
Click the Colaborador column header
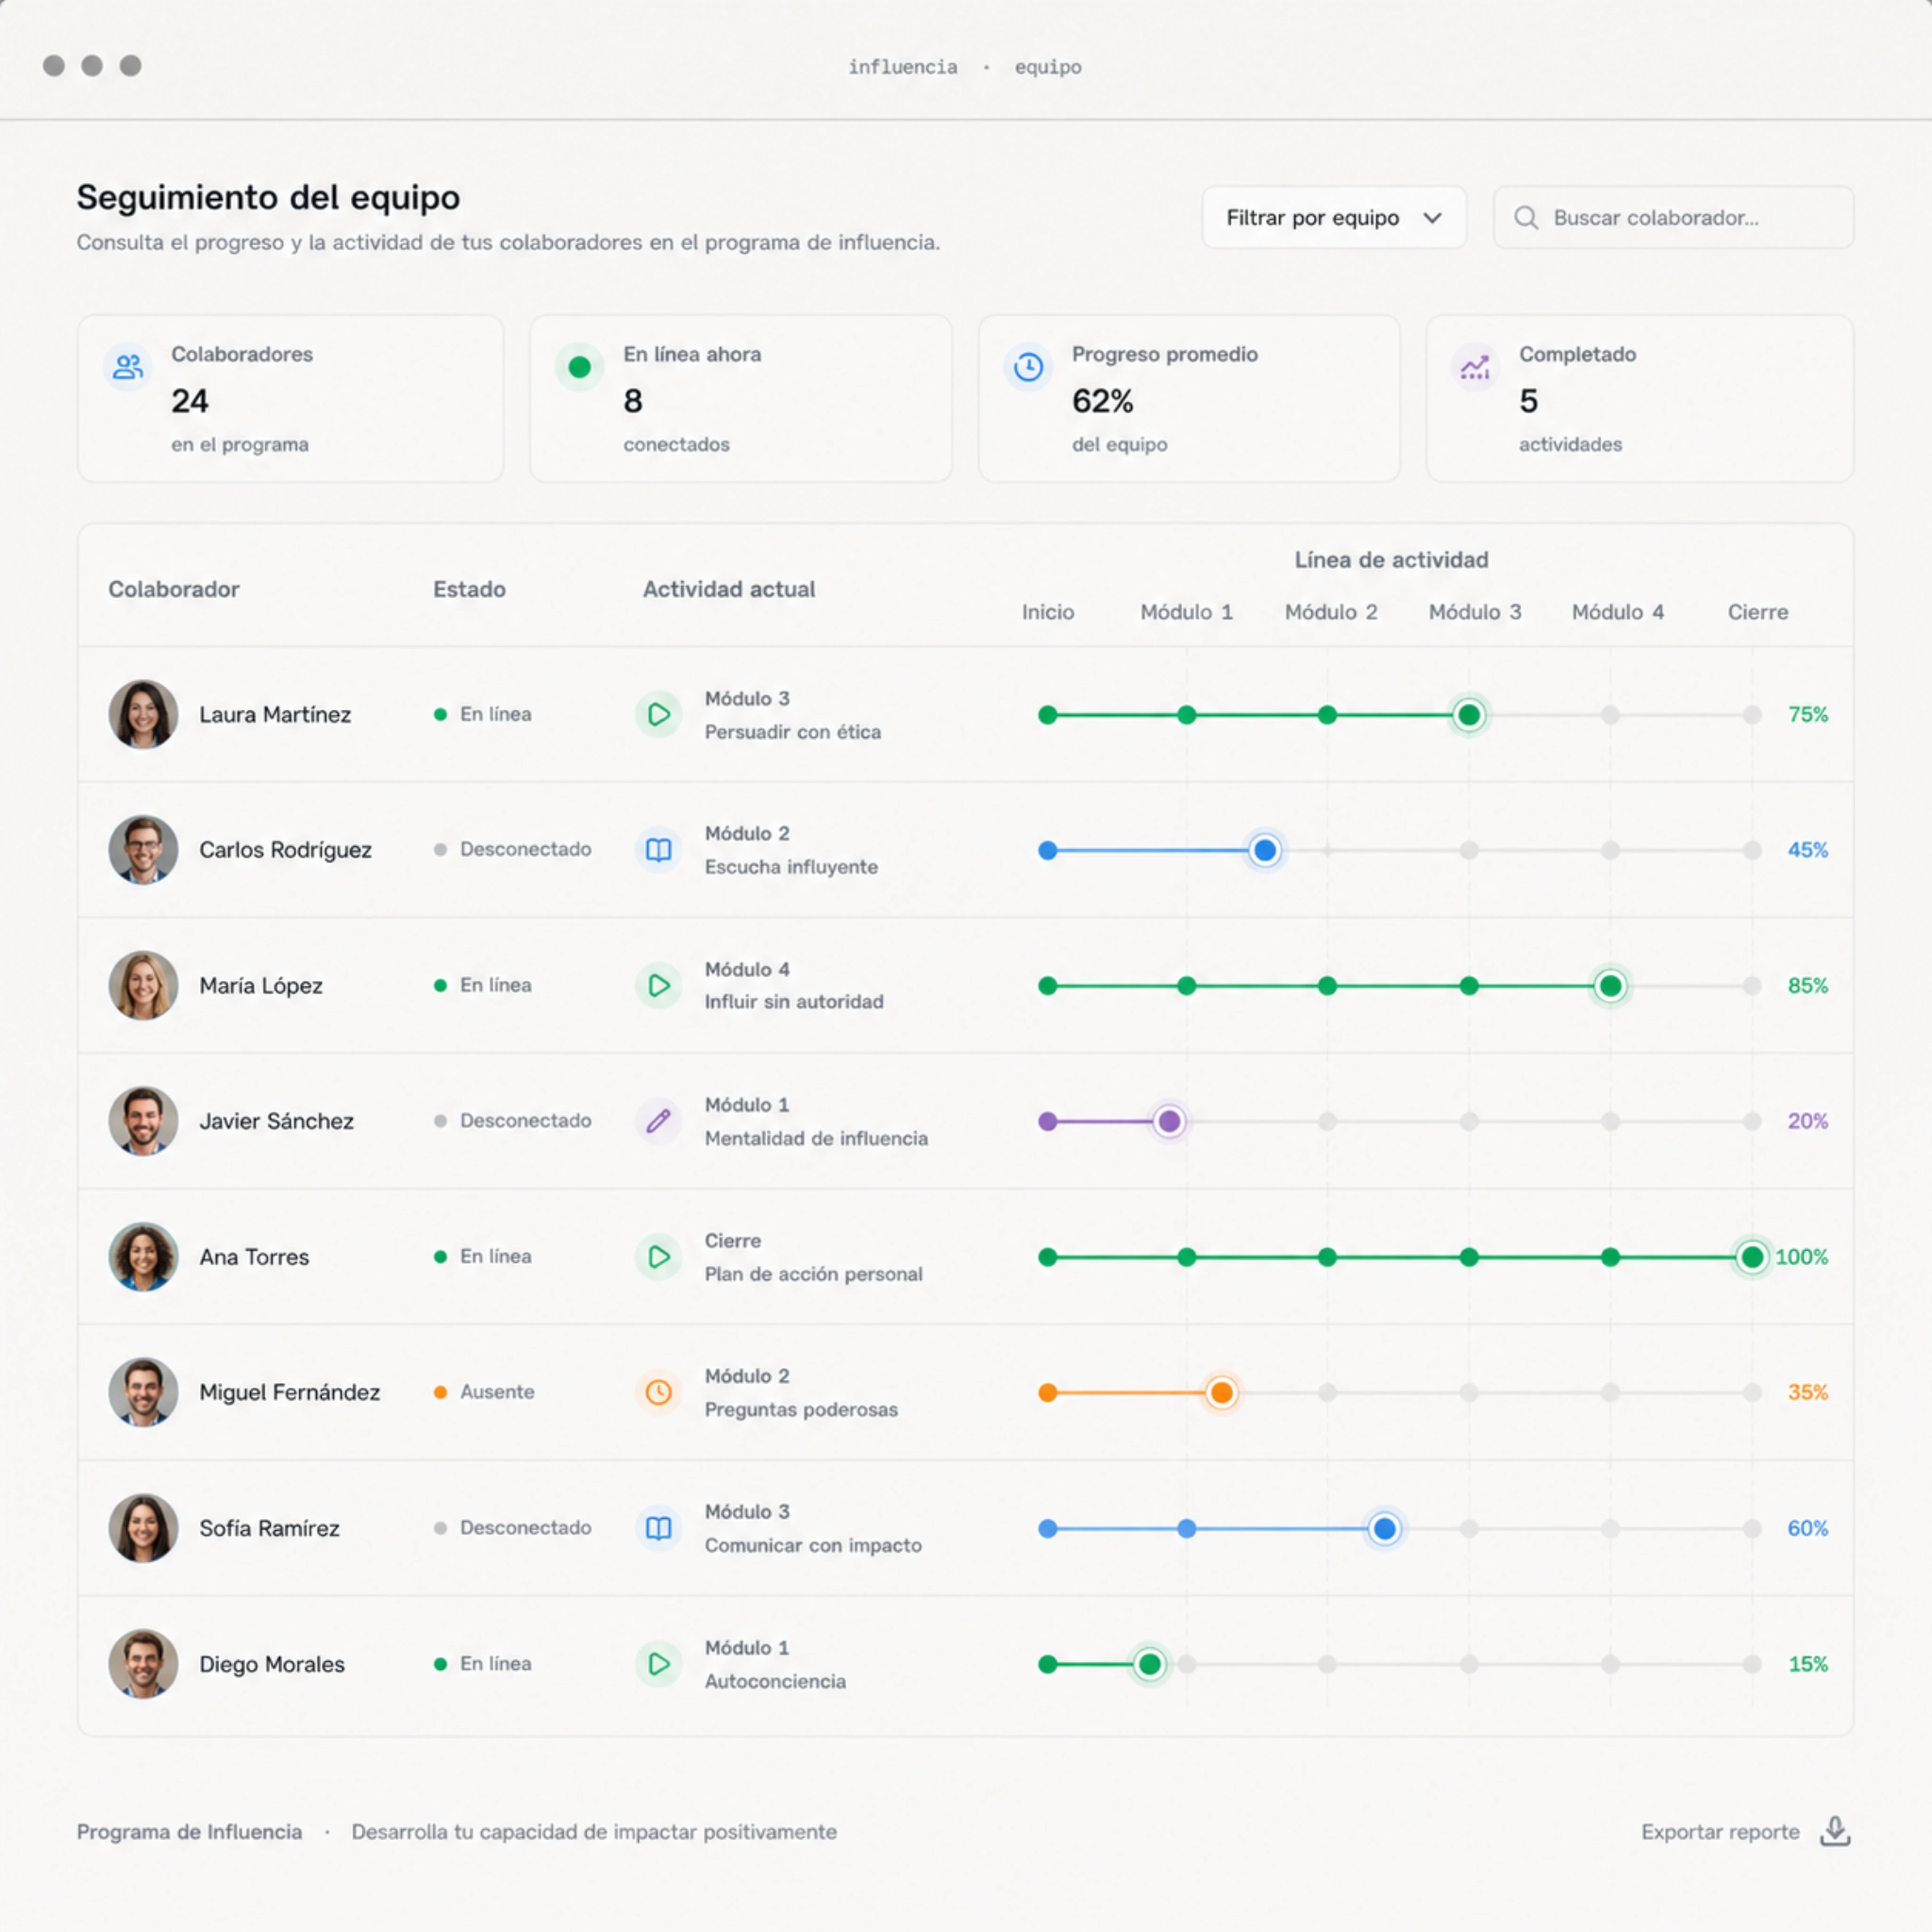[x=174, y=589]
